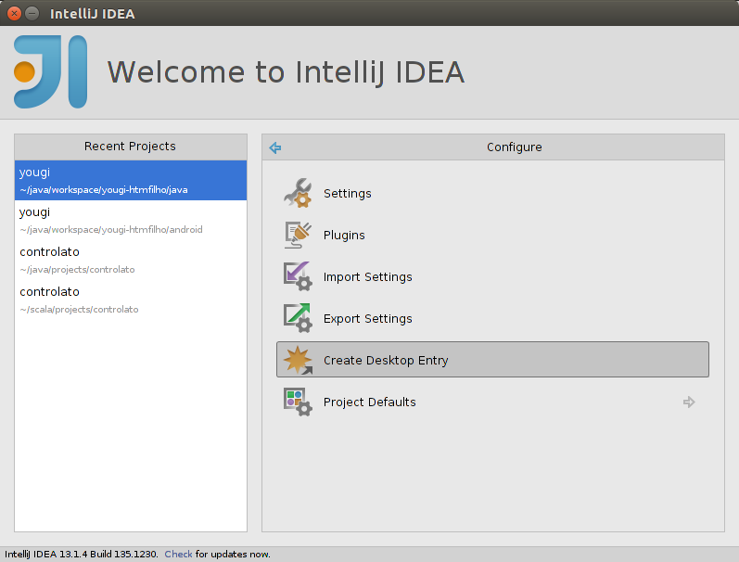This screenshot has height=562, width=739.
Task: Click the Recent Projects header
Action: 131,147
